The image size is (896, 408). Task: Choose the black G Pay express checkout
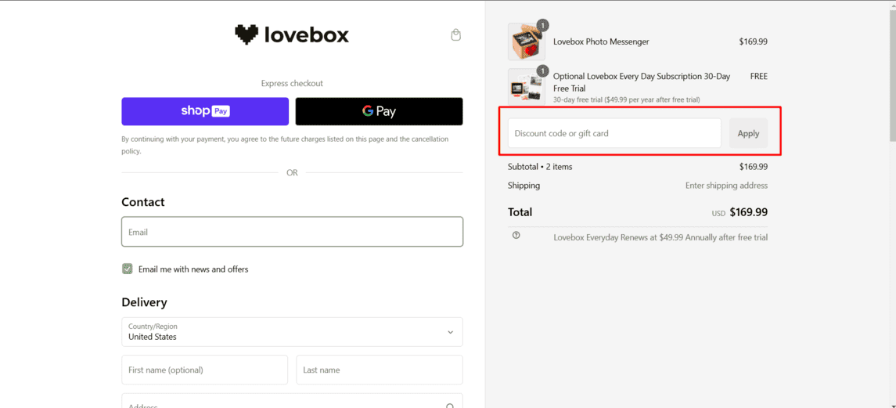tap(379, 111)
